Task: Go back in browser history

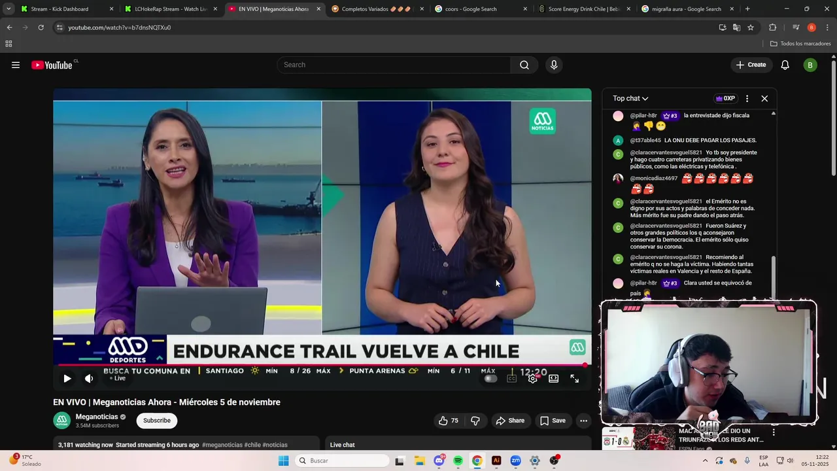Action: (9, 27)
